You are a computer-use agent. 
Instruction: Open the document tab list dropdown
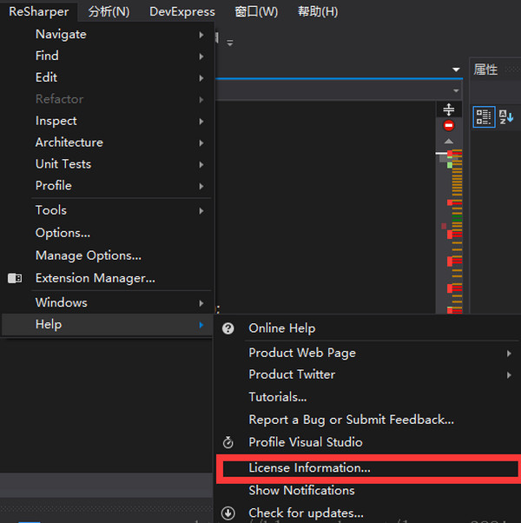coord(456,70)
